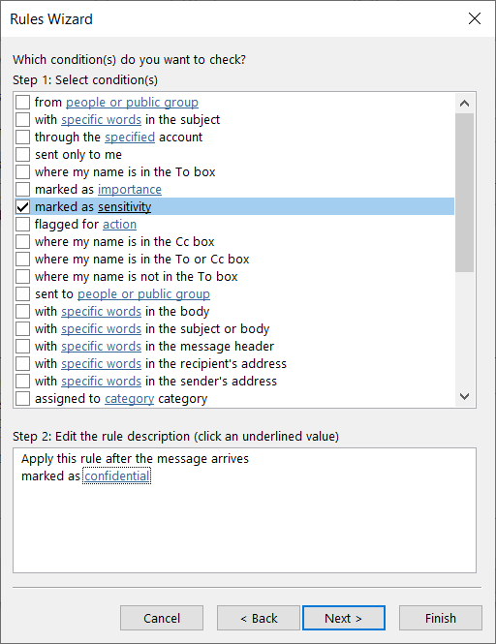Click the scroll down arrow in conditions list
The width and height of the screenshot is (496, 644).
pos(464,396)
